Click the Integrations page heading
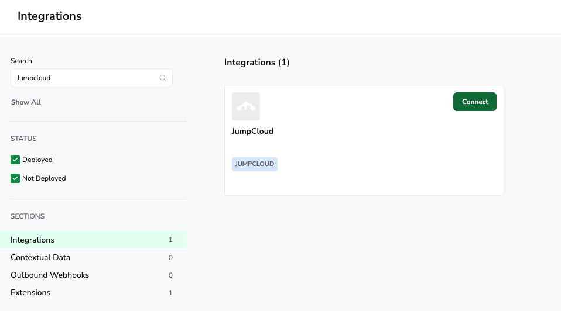The width and height of the screenshot is (561, 311). pyautogui.click(x=49, y=16)
